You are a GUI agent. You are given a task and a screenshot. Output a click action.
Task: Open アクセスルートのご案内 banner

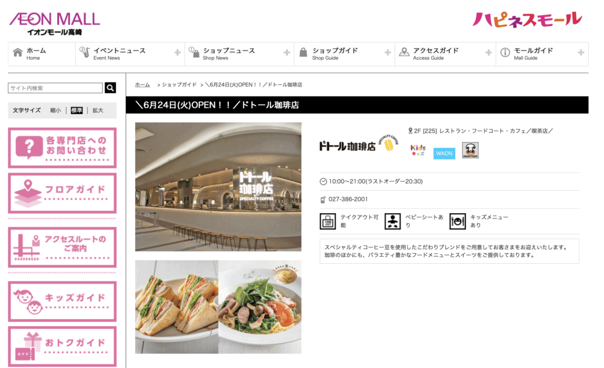(63, 247)
